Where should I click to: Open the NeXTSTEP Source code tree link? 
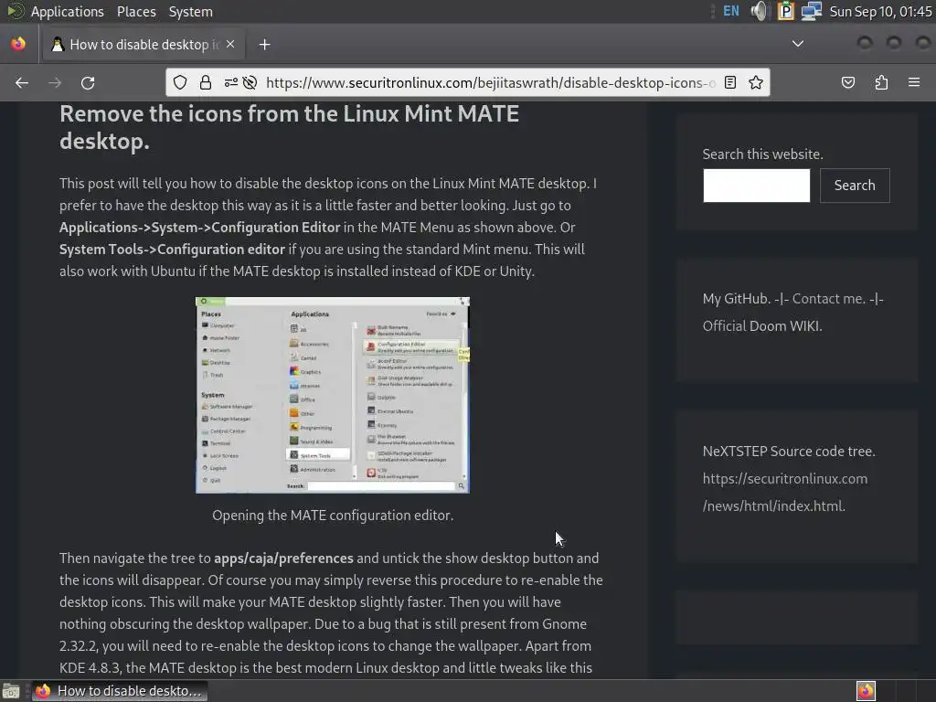pyautogui.click(x=789, y=452)
